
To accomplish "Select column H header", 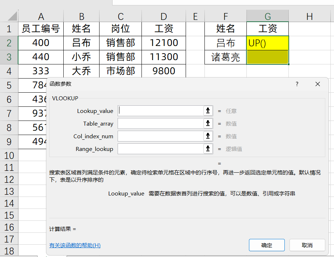I will click(x=309, y=16).
